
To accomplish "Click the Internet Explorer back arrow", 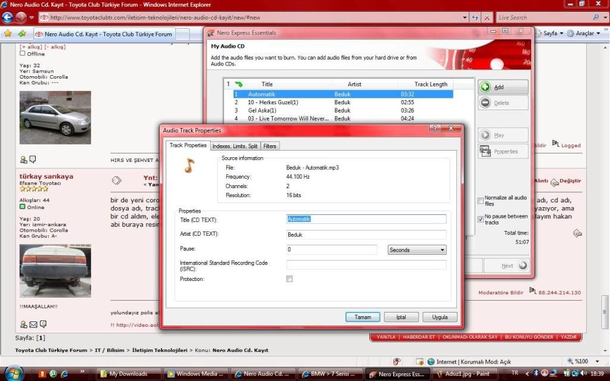I will tap(8, 17).
